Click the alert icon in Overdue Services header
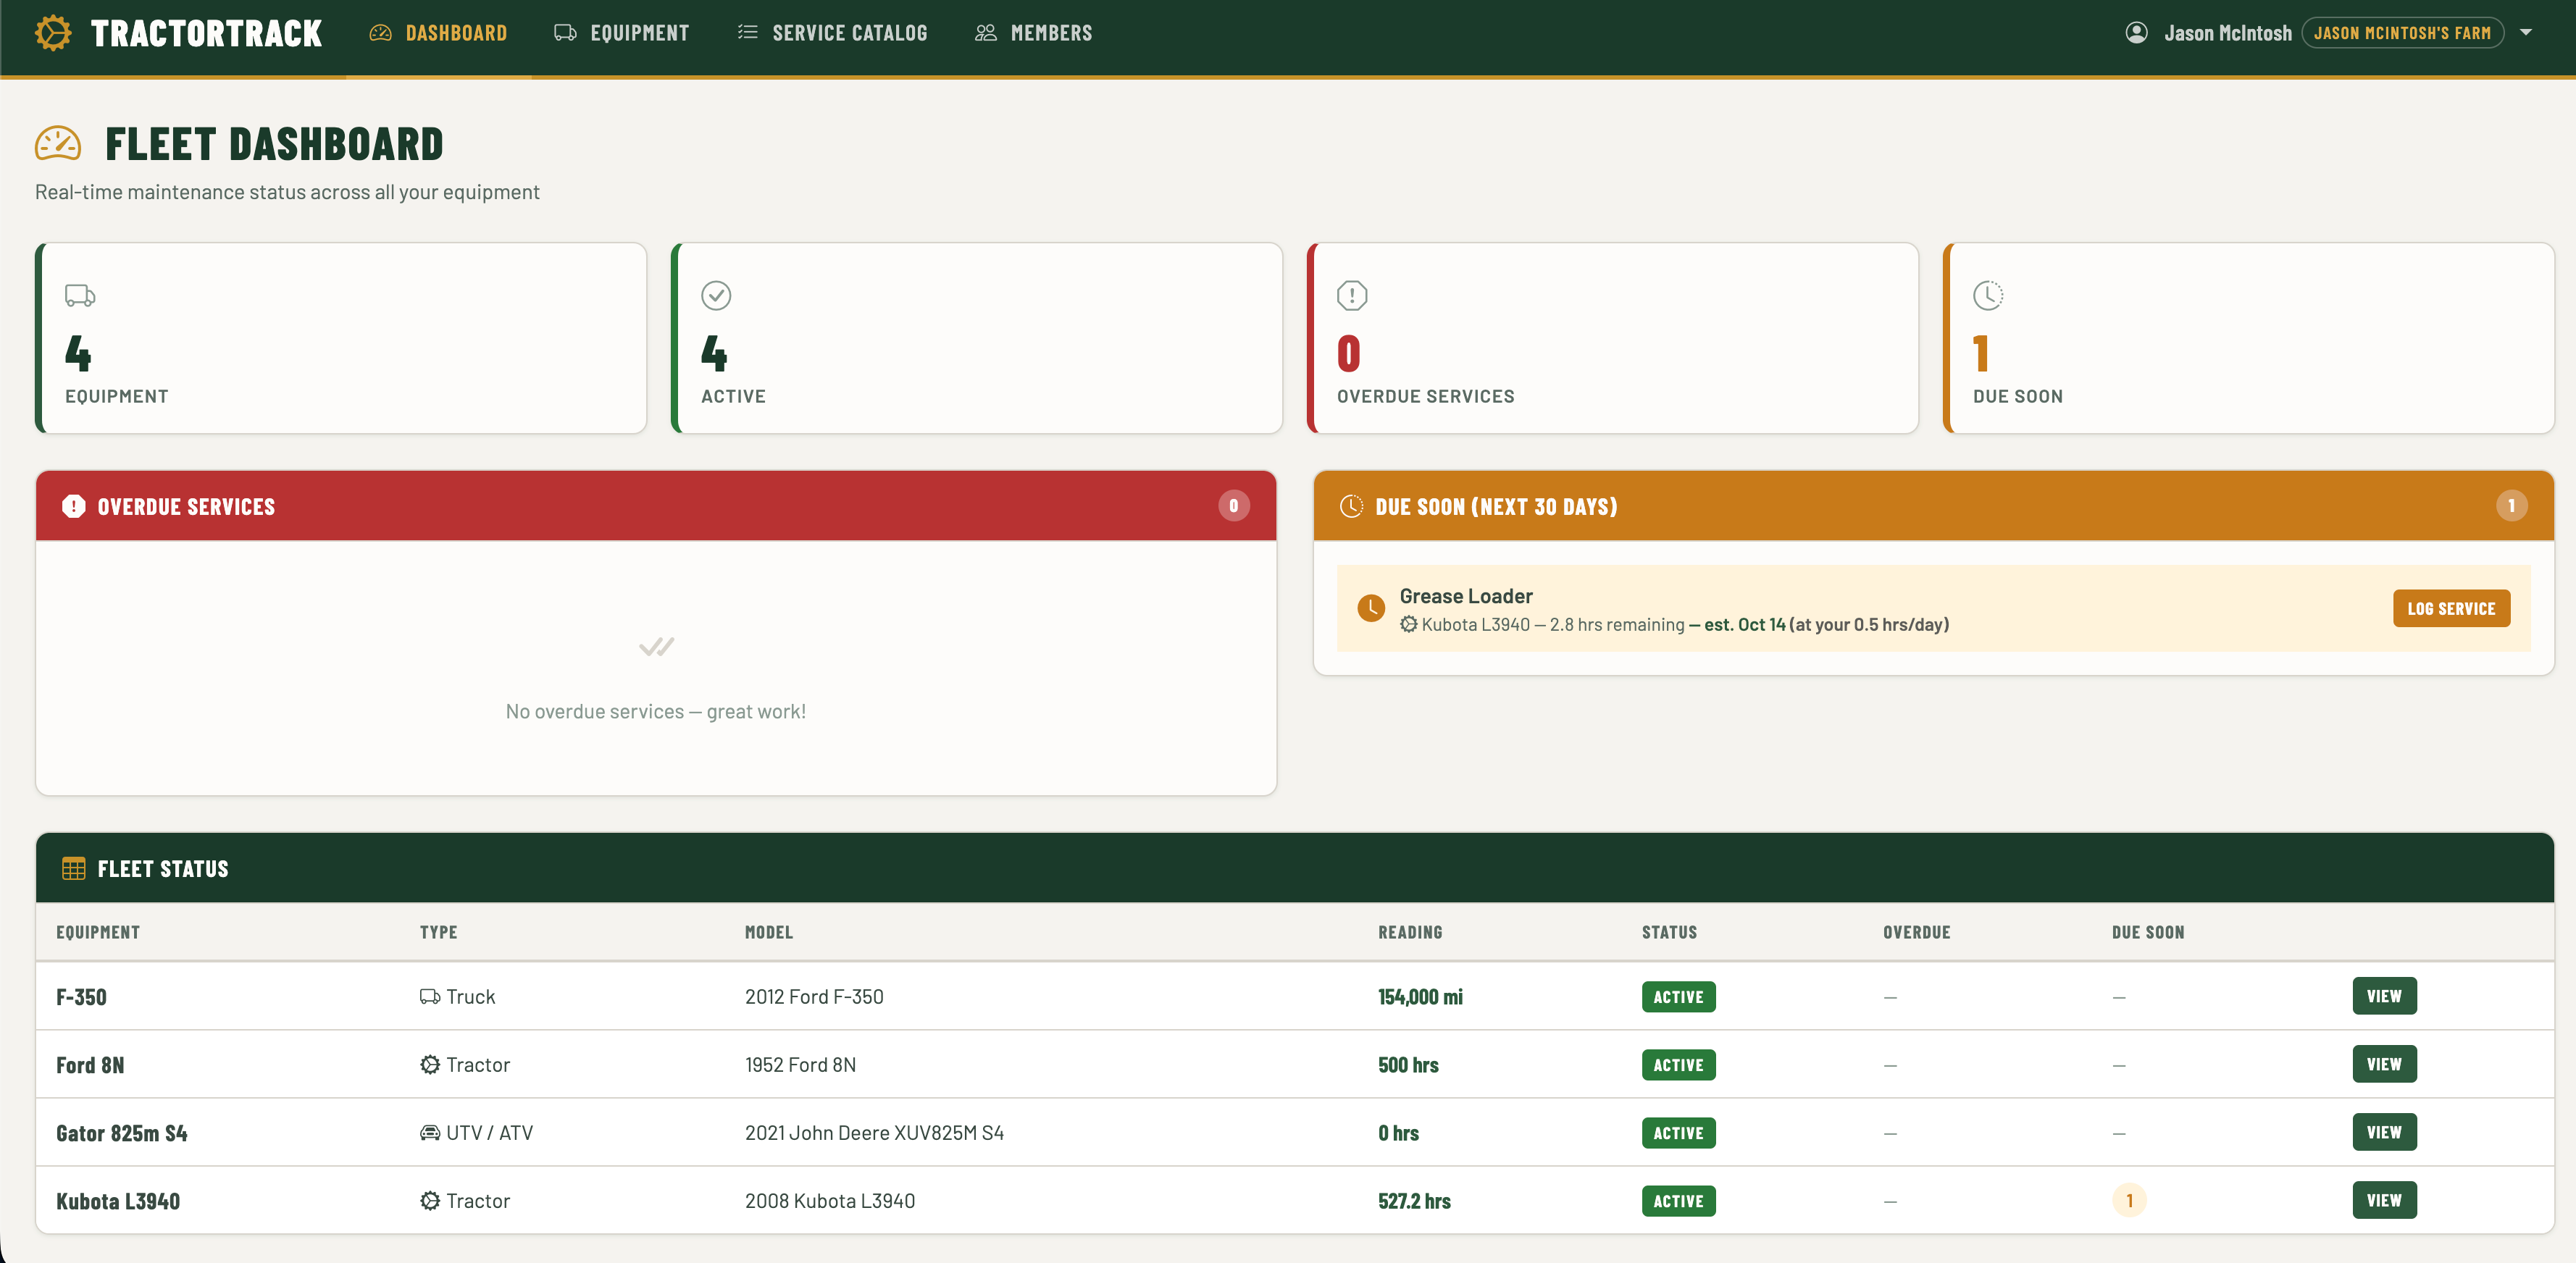The height and width of the screenshot is (1263, 2576). 74,506
